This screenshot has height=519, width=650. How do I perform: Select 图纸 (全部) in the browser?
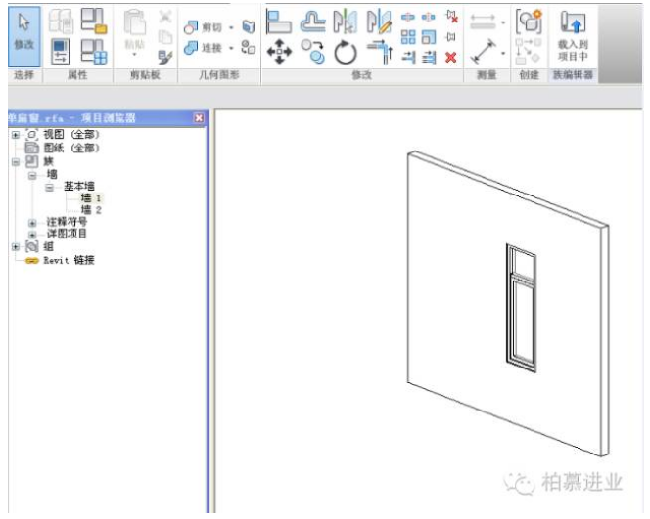71,148
